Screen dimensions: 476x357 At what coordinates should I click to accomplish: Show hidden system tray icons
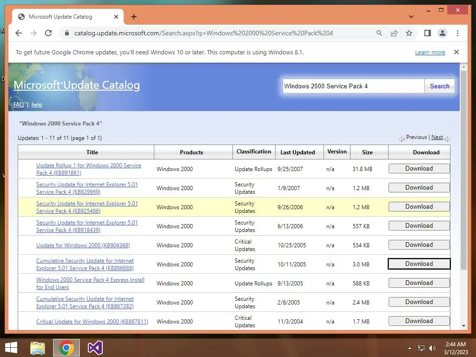pyautogui.click(x=410, y=348)
